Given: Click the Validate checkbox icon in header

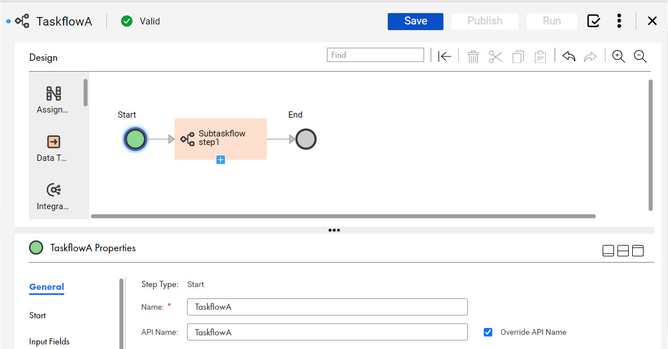Looking at the screenshot, I should click(x=594, y=21).
